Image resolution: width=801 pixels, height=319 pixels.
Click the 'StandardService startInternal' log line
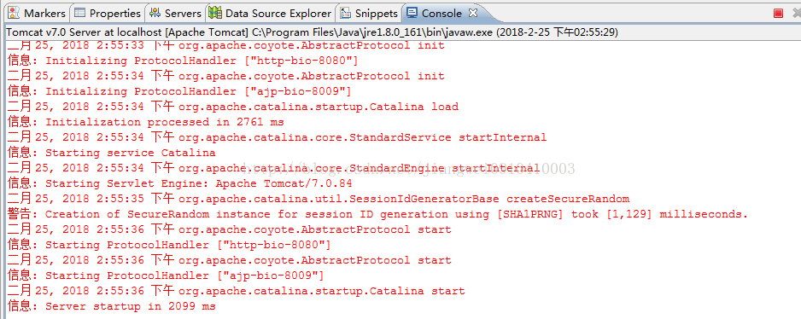pos(277,137)
